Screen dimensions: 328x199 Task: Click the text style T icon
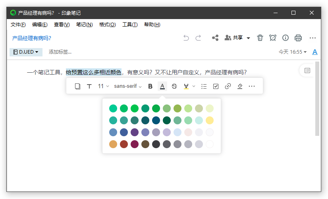coord(89,86)
